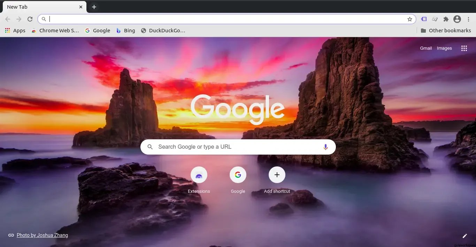Start voice search with the microphone icon
Screen dimensions: 476x247
pos(325,147)
